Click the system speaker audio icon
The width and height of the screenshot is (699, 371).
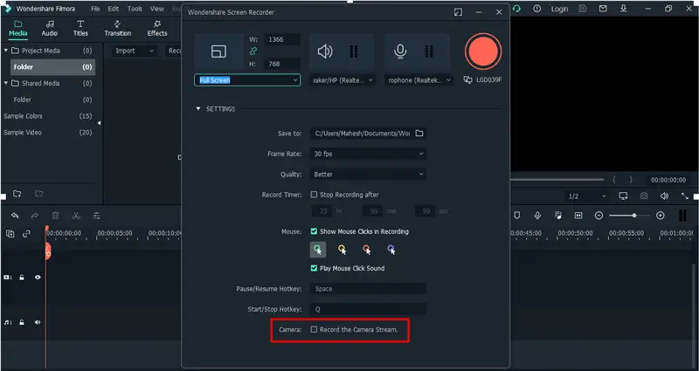[325, 52]
